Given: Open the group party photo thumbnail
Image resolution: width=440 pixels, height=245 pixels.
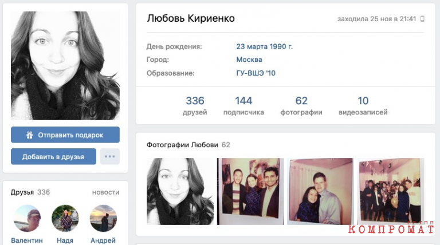Looking at the screenshot, I should pyautogui.click(x=391, y=191).
